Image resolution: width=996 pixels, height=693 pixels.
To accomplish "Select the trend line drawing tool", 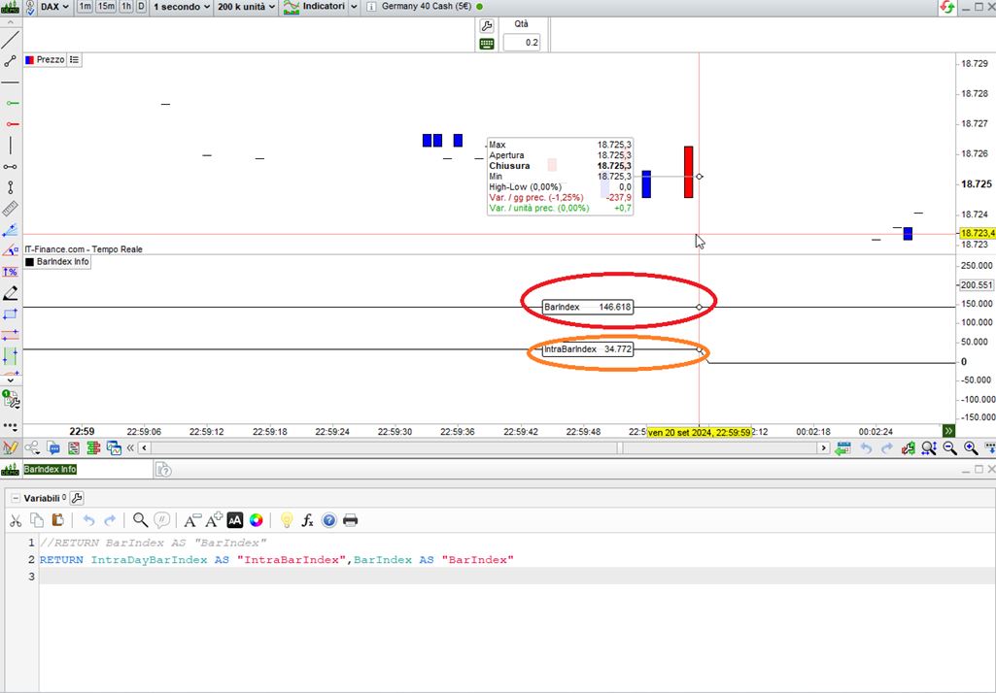I will (10, 40).
